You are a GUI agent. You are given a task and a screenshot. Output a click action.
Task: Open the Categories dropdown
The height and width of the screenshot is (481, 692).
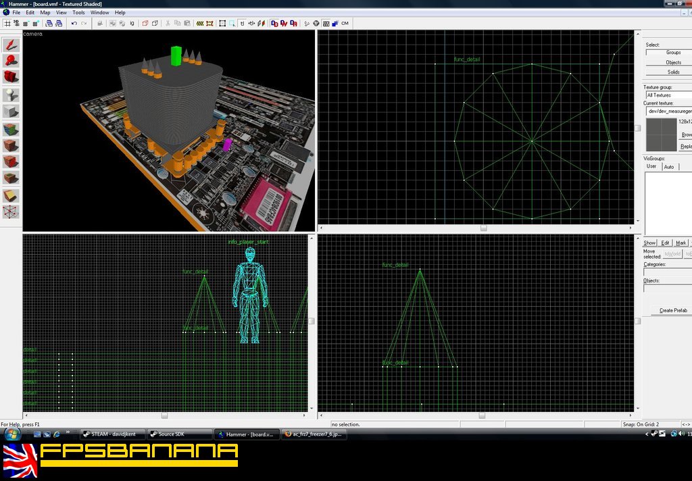pos(668,272)
